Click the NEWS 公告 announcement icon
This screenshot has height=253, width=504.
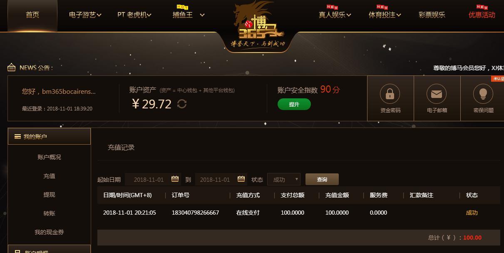tap(12, 68)
